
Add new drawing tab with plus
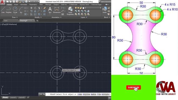pos(37,21)
